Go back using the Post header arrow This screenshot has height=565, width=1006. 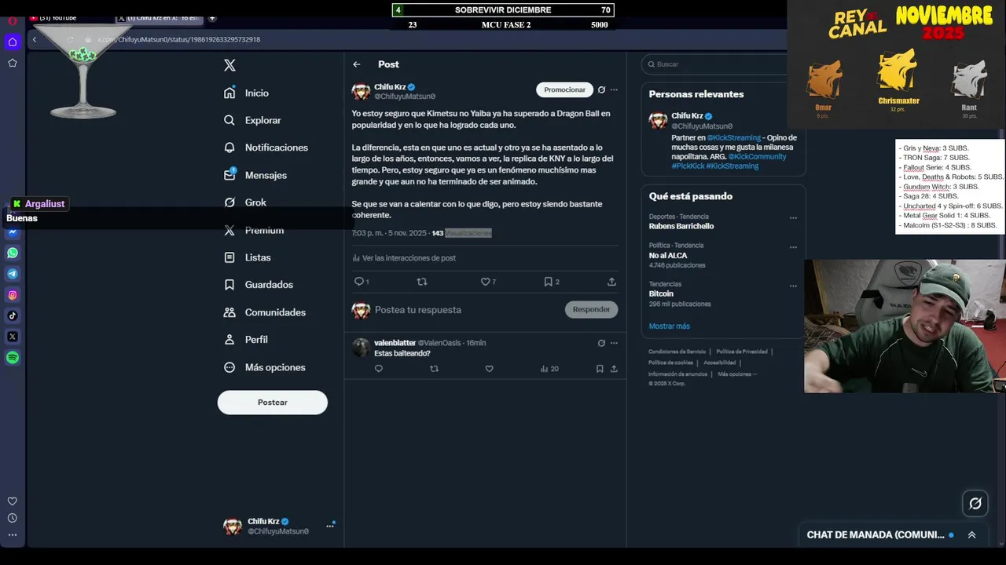pyautogui.click(x=357, y=64)
